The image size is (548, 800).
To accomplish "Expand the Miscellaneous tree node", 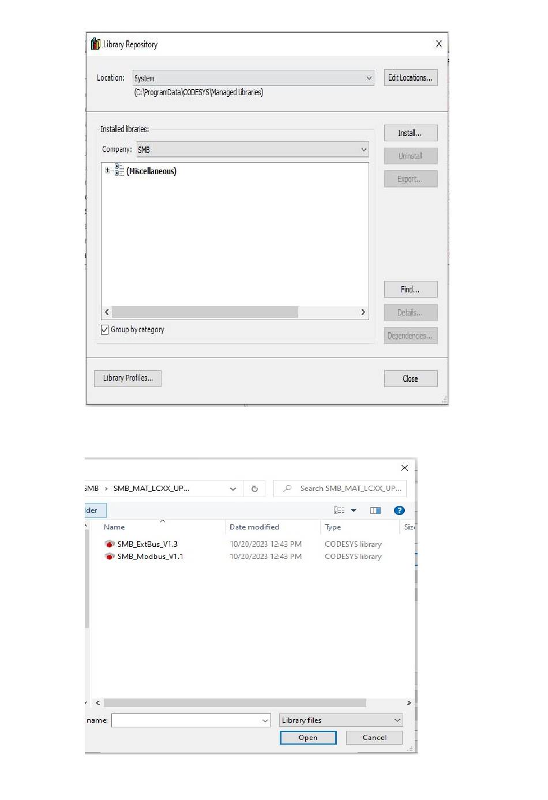I will 107,170.
